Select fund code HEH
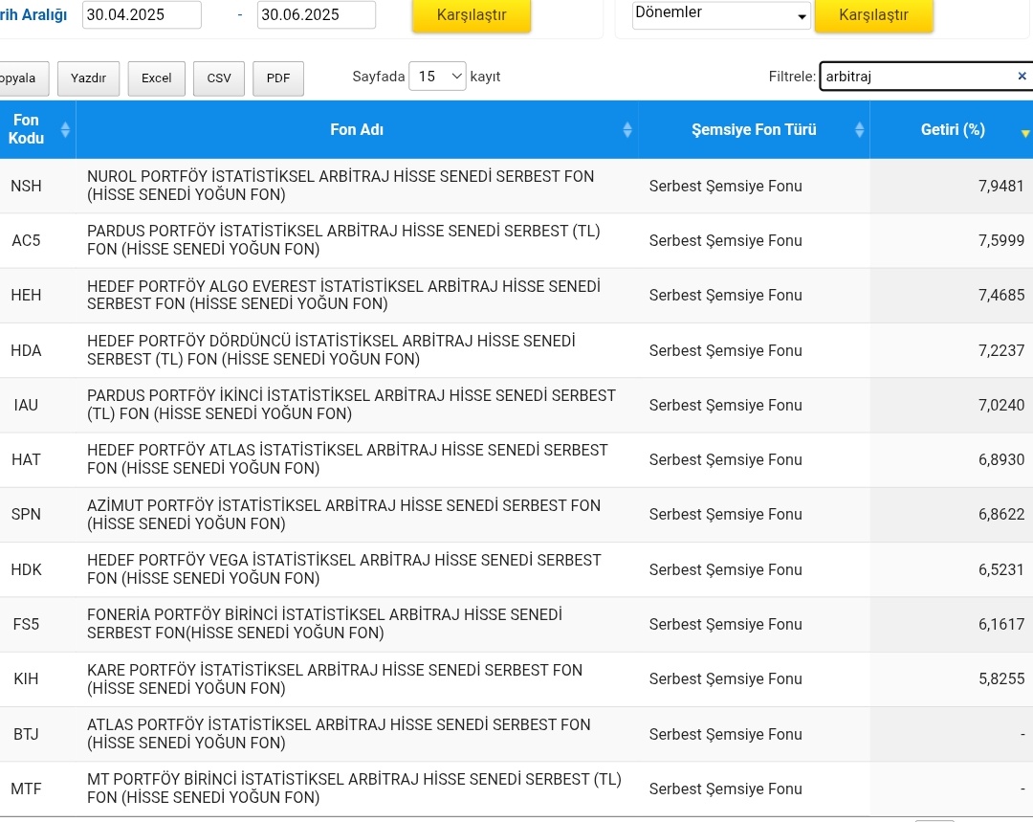The image size is (1033, 822). click(x=27, y=296)
